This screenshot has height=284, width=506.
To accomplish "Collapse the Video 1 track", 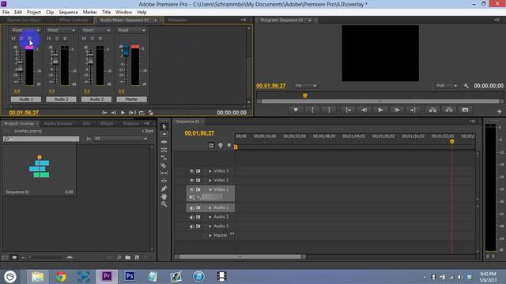I will tap(210, 189).
